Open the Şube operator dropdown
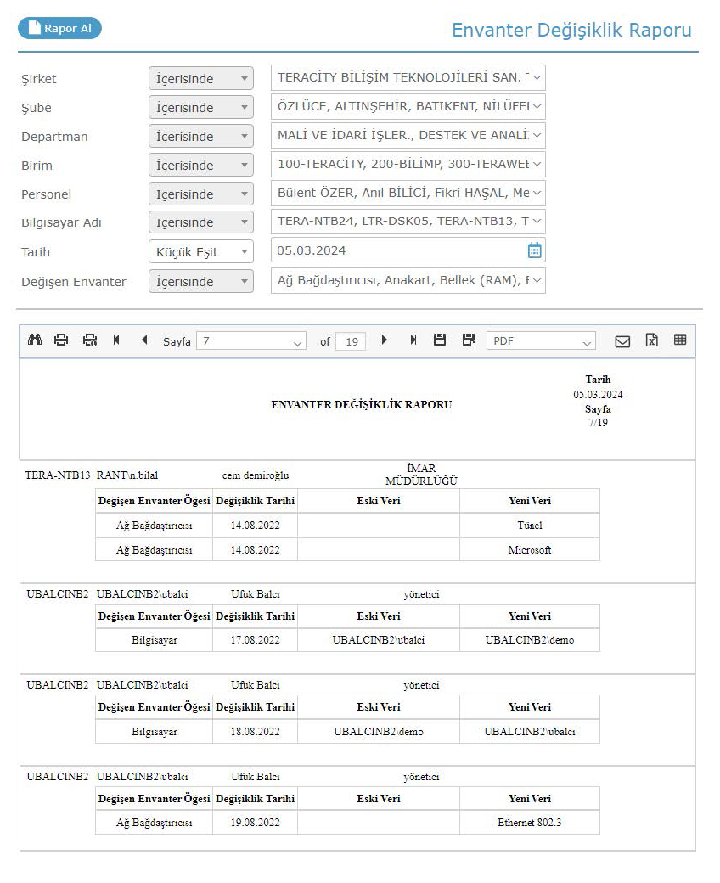Screen dimensions: 720x883 click(201, 107)
